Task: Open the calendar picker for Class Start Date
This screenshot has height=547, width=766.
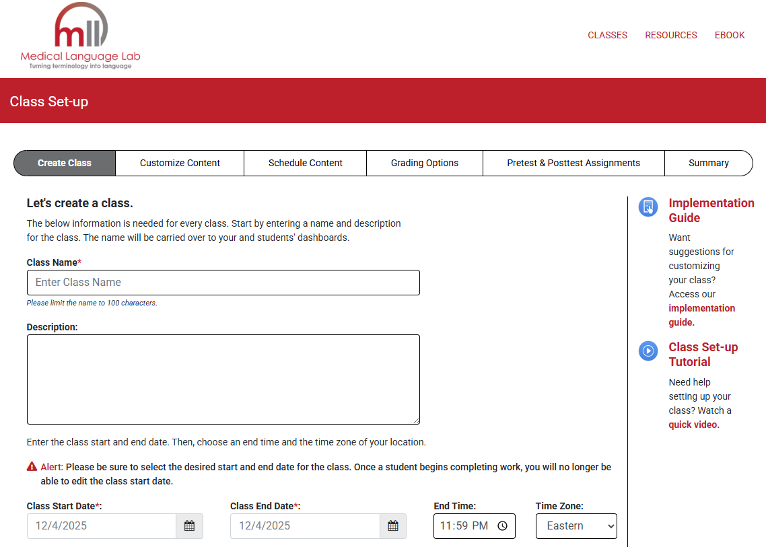Action: 190,525
